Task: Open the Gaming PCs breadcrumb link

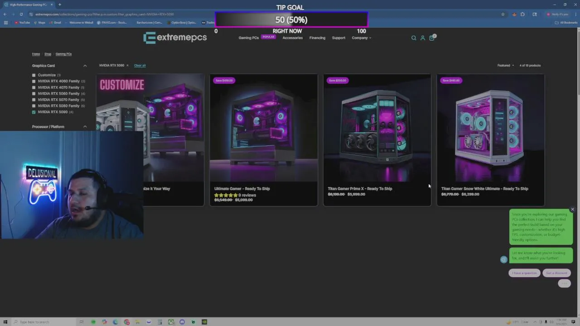Action: [63, 54]
